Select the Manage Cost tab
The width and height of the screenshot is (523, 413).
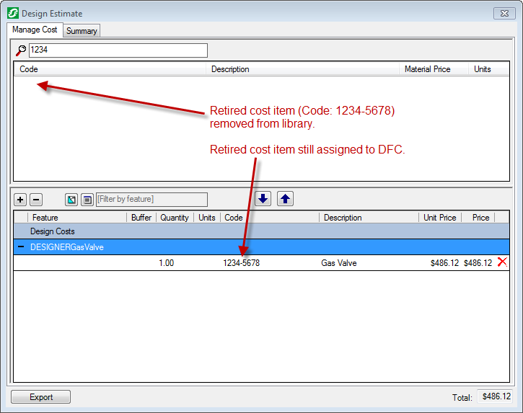35,30
